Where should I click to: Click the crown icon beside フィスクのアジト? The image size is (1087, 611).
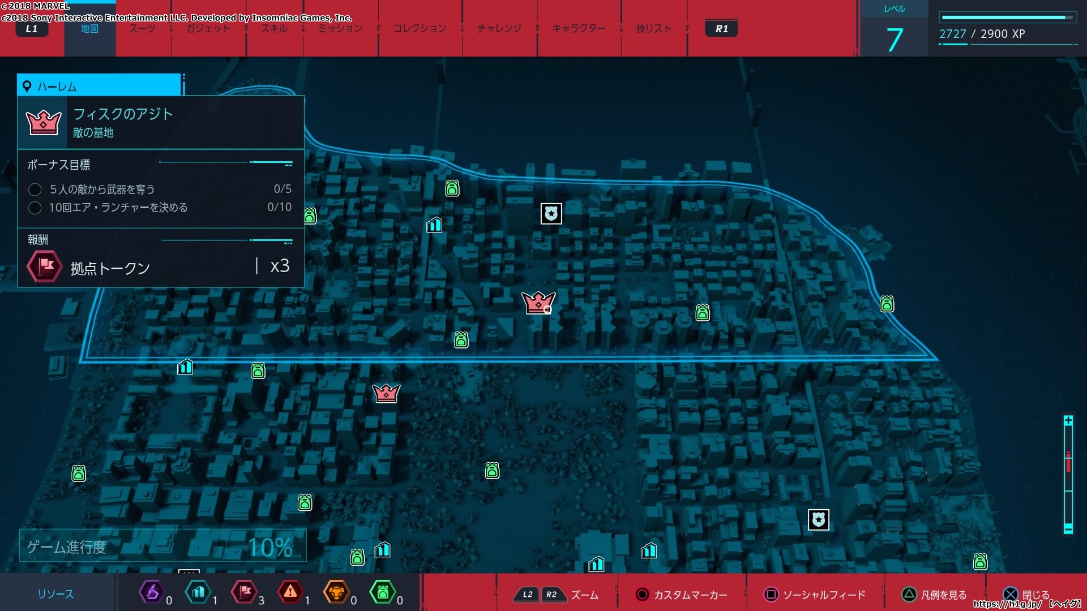coord(44,122)
